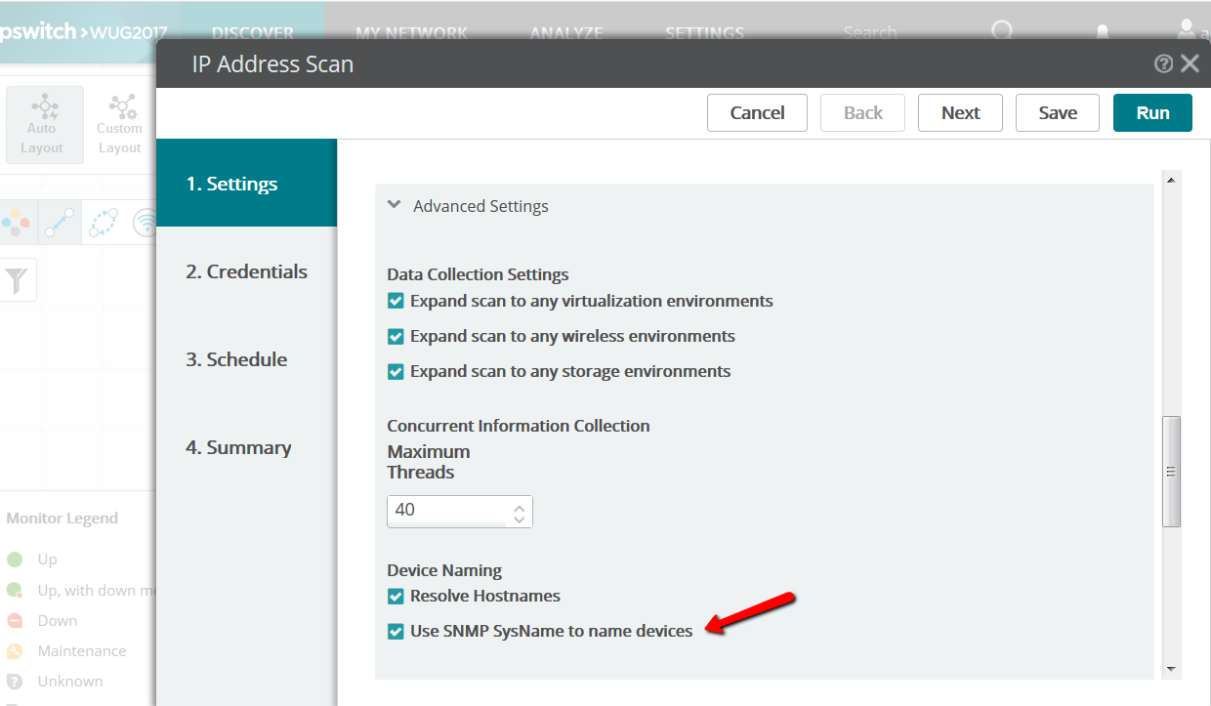
Task: Decrease Maximum Threads with down arrow
Action: pyautogui.click(x=520, y=519)
